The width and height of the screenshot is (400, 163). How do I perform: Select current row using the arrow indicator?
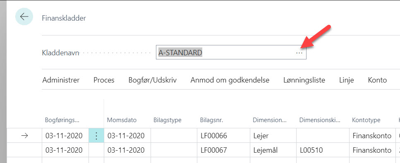(x=24, y=136)
